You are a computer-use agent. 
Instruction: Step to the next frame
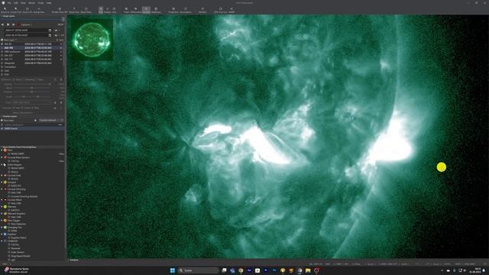[x=14, y=24]
